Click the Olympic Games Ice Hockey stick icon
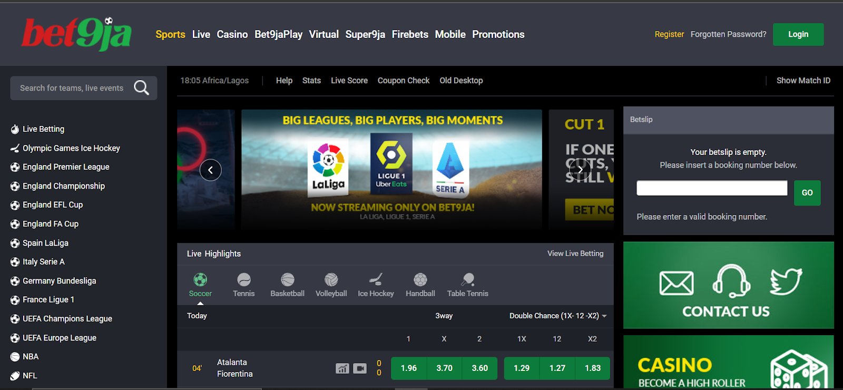Image resolution: width=843 pixels, height=390 pixels. [15, 148]
